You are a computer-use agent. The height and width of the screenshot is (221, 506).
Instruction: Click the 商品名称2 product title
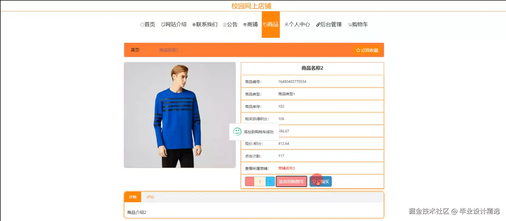click(x=312, y=68)
